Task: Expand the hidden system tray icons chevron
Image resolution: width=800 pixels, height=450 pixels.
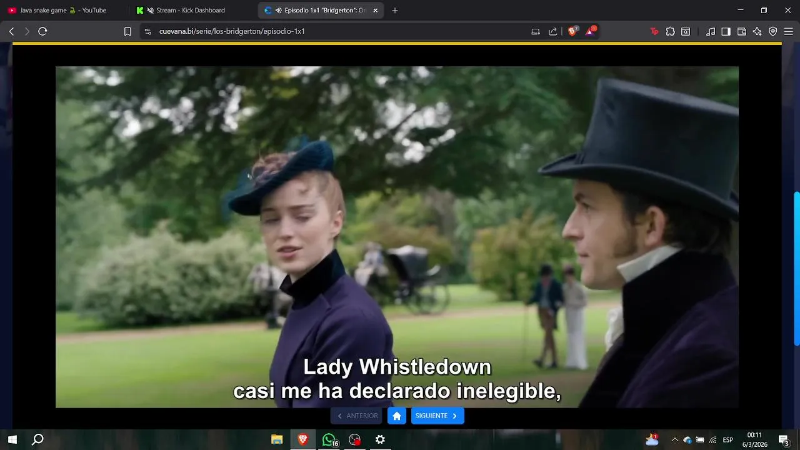Action: (674, 440)
